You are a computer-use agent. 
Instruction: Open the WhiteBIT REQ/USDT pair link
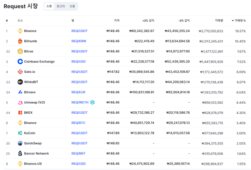tap(80, 82)
